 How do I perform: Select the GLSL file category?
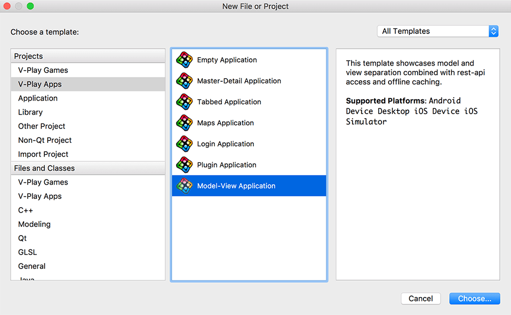click(88, 252)
